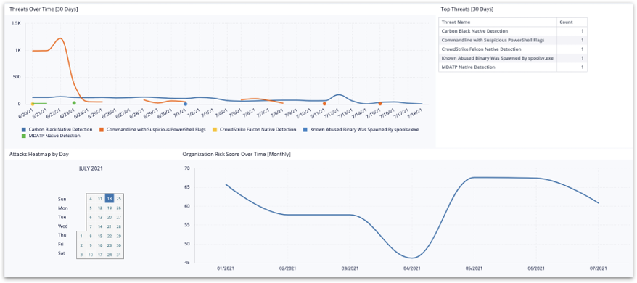Select day 31 in the attacks heatmap
Screen dimensions: 637x283
[118, 255]
